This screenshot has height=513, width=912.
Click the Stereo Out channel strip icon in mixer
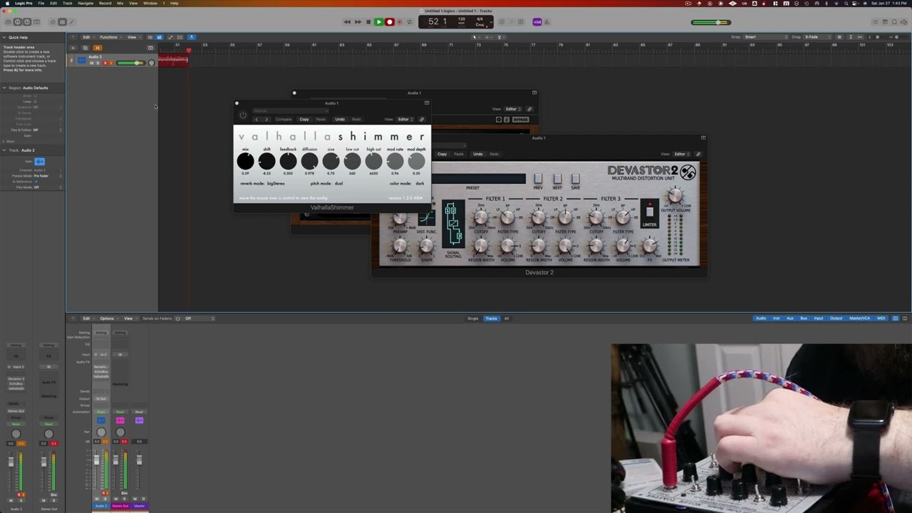coord(120,420)
